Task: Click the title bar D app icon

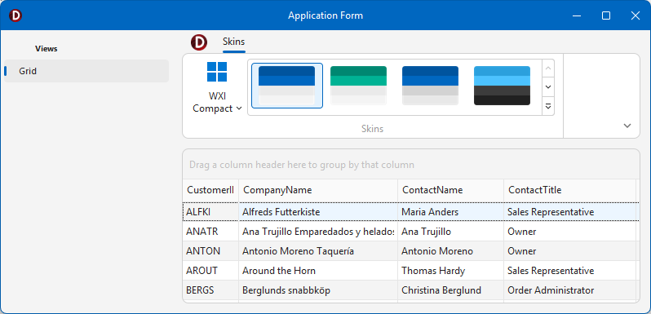Action: 15,15
